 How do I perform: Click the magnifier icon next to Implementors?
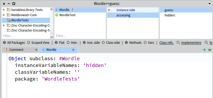click(x=178, y=42)
